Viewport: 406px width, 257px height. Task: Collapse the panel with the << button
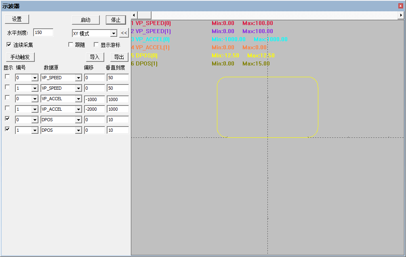[x=124, y=33]
